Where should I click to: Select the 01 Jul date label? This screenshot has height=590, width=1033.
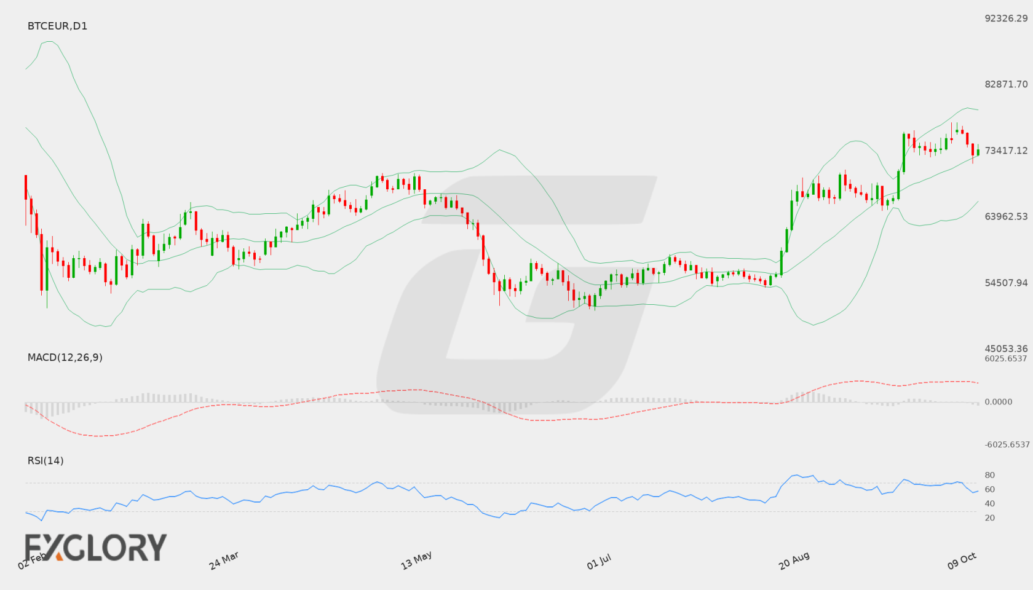[x=599, y=562]
